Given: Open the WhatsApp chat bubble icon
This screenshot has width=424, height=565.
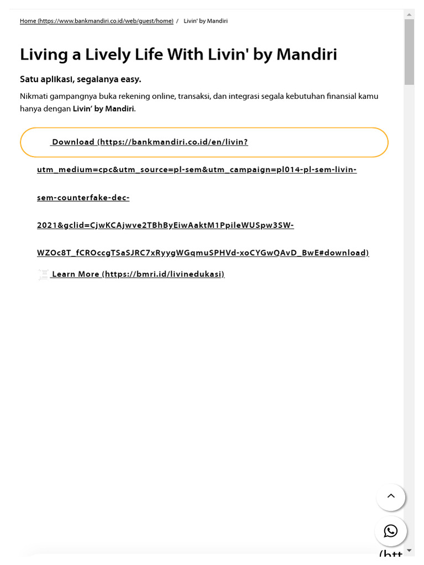Looking at the screenshot, I should pyautogui.click(x=390, y=531).
